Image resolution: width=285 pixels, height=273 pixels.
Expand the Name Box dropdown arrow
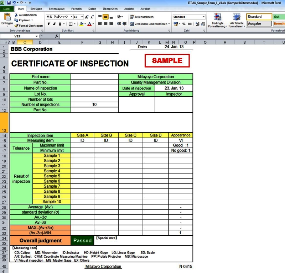click(37, 36)
